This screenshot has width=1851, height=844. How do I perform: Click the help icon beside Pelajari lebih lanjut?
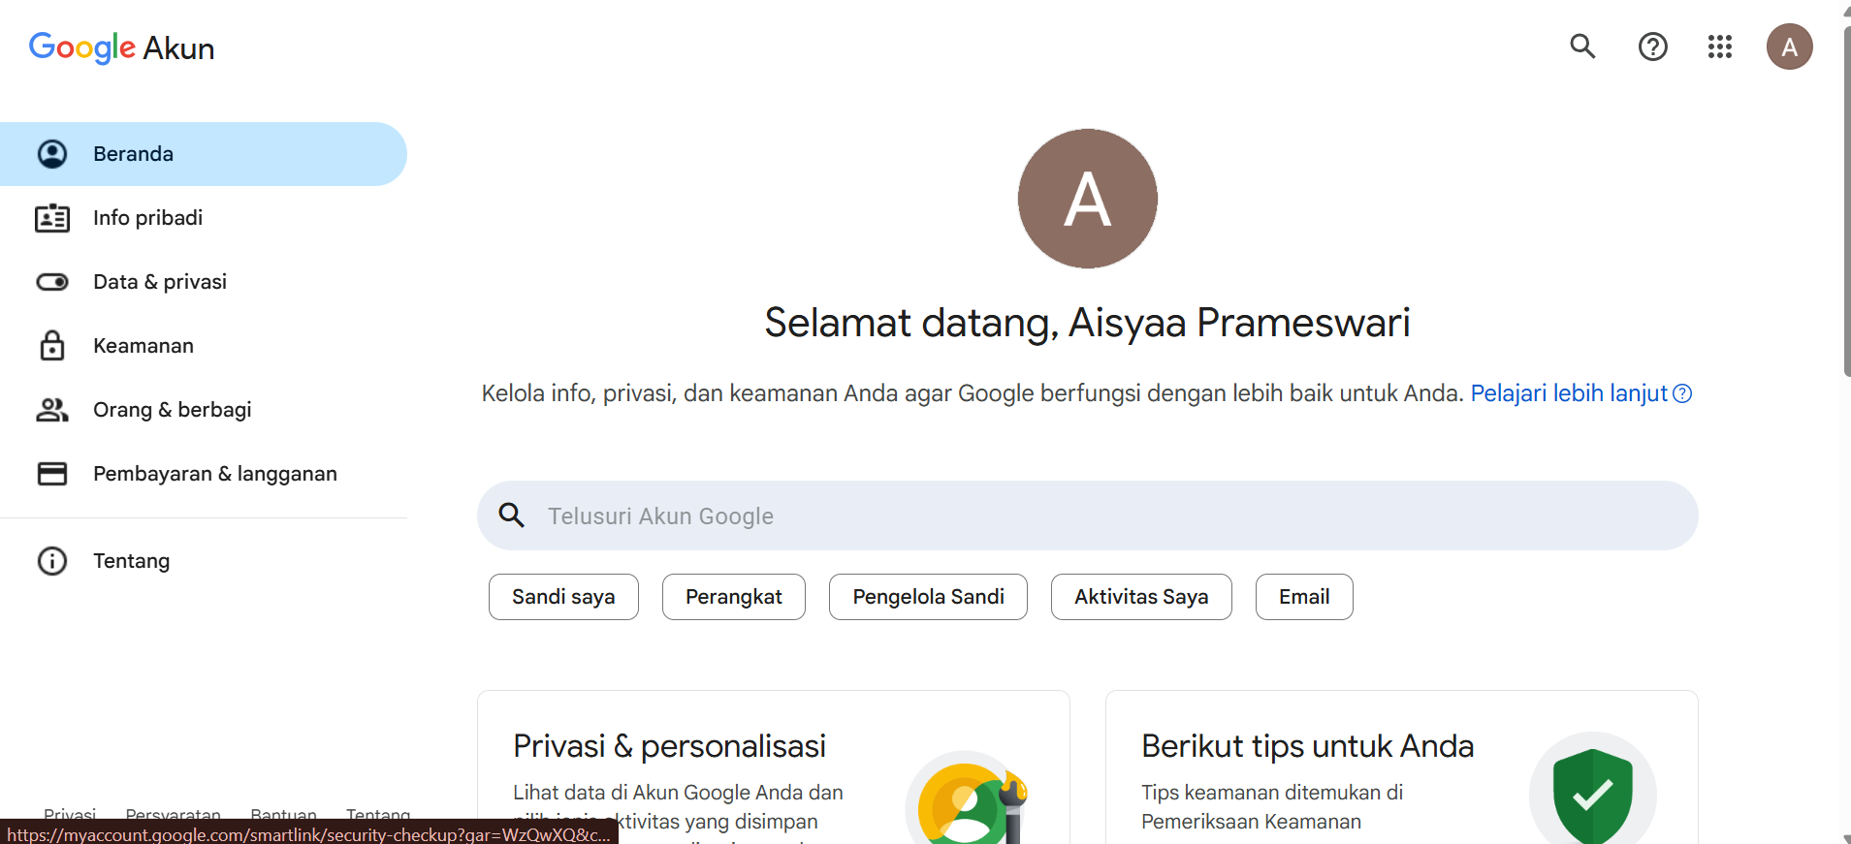pyautogui.click(x=1682, y=393)
